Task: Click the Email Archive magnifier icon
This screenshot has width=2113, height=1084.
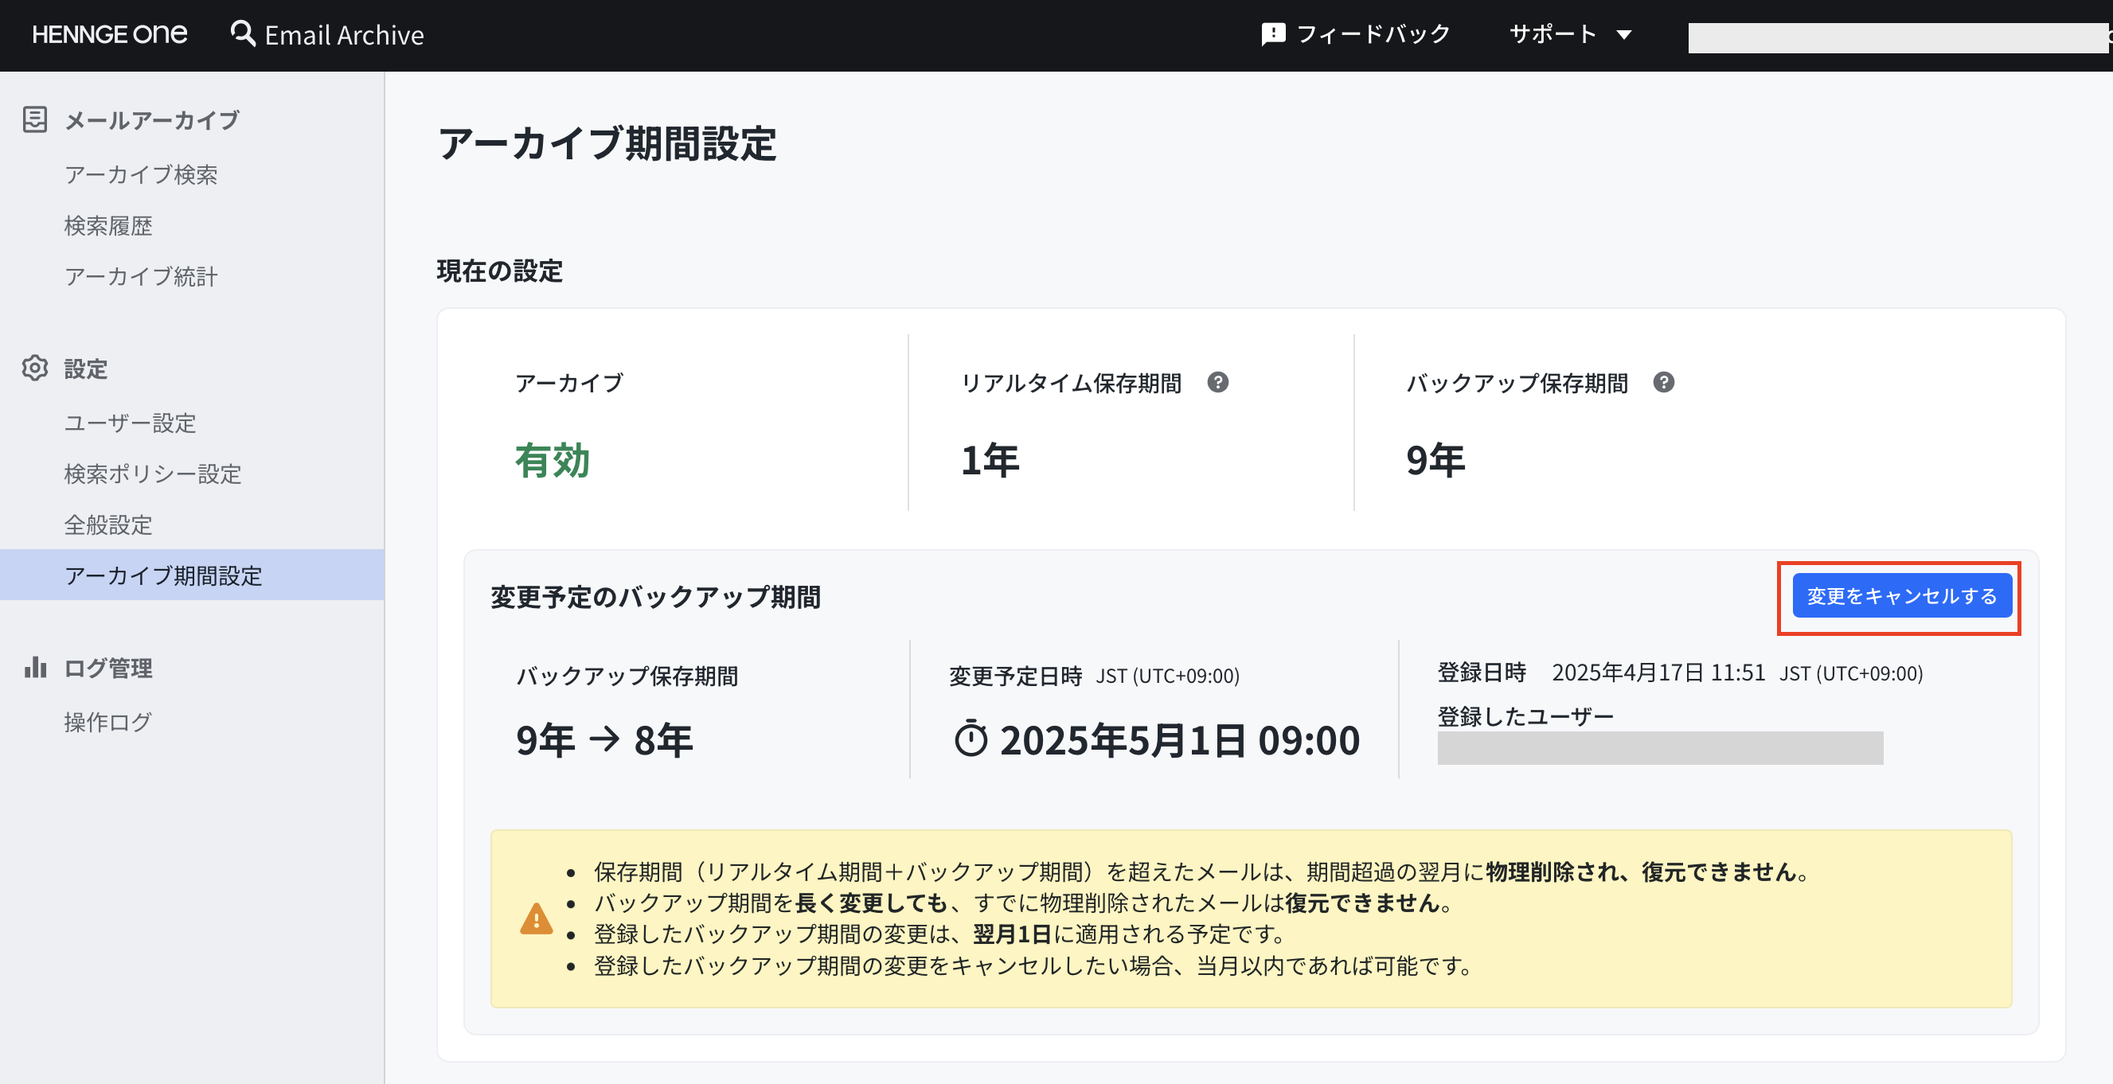Action: [x=243, y=33]
